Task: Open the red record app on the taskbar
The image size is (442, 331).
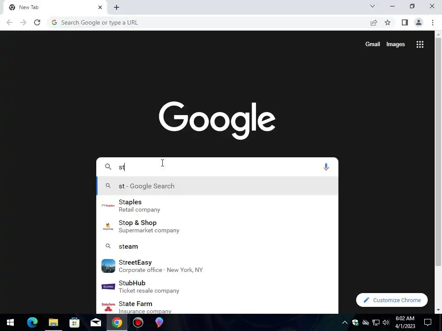Action: click(138, 322)
